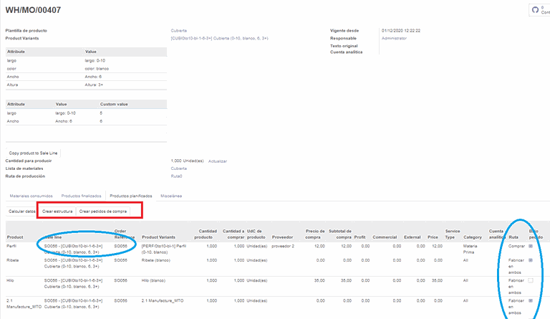Sort table by Proveedor column header
The height and width of the screenshot is (319, 550).
click(x=284, y=236)
